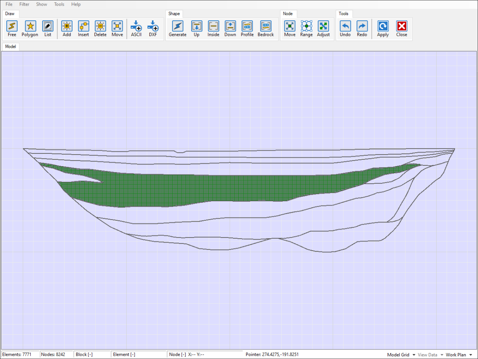Select the Polygon draw tool
The height and width of the screenshot is (359, 478).
30,29
